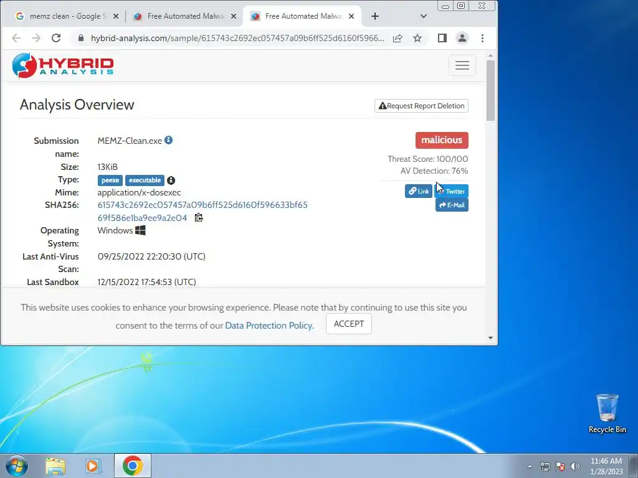The width and height of the screenshot is (638, 478).
Task: Click the Link share button
Action: click(419, 191)
